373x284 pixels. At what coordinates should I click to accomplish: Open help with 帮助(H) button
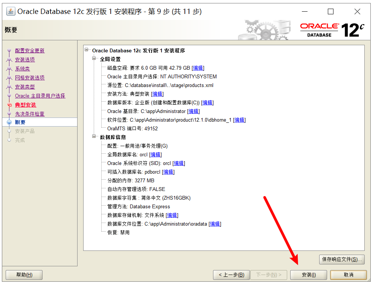pos(24,275)
